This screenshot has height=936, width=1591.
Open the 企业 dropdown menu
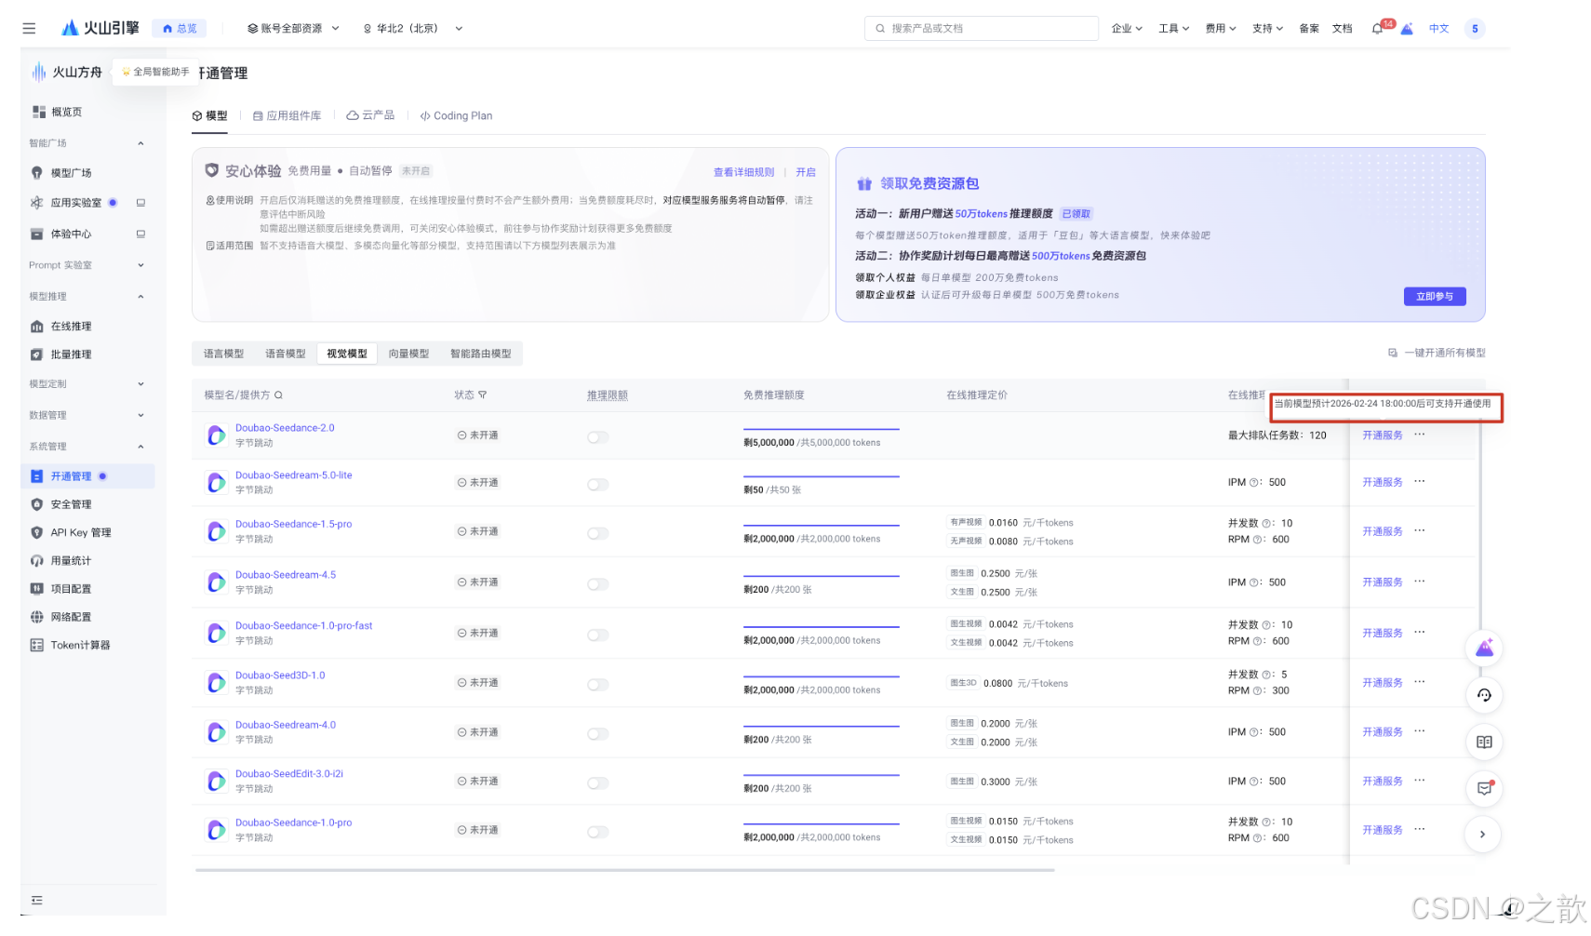tap(1127, 29)
